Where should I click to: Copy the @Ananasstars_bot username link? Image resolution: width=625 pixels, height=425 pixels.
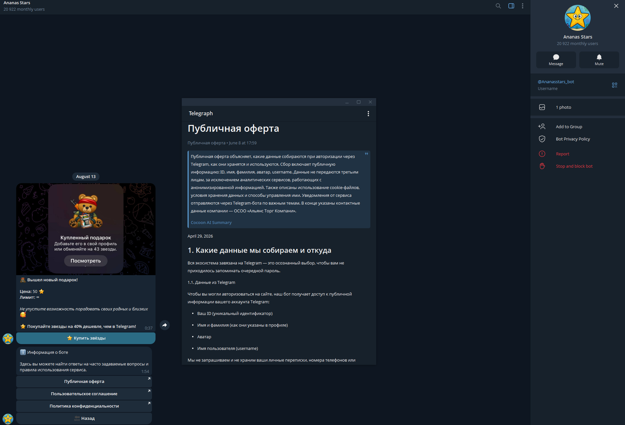point(556,82)
